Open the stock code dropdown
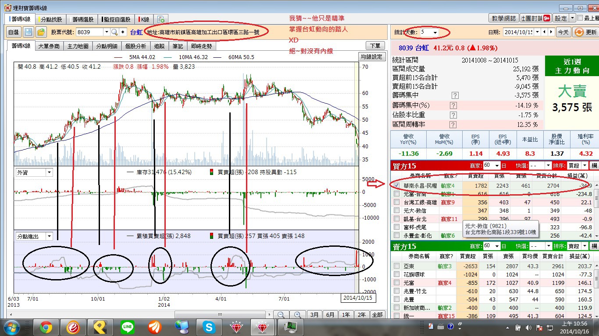Viewport: 599px width, 336px height. (x=106, y=32)
